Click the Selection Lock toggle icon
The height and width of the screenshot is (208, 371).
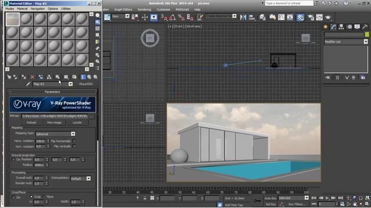(145, 198)
